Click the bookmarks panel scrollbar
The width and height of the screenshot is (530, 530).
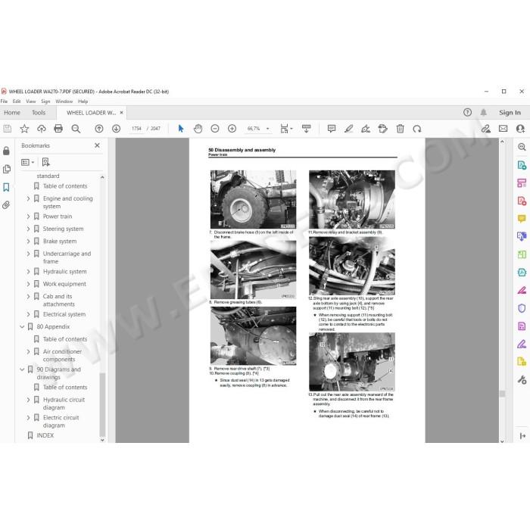(102, 405)
